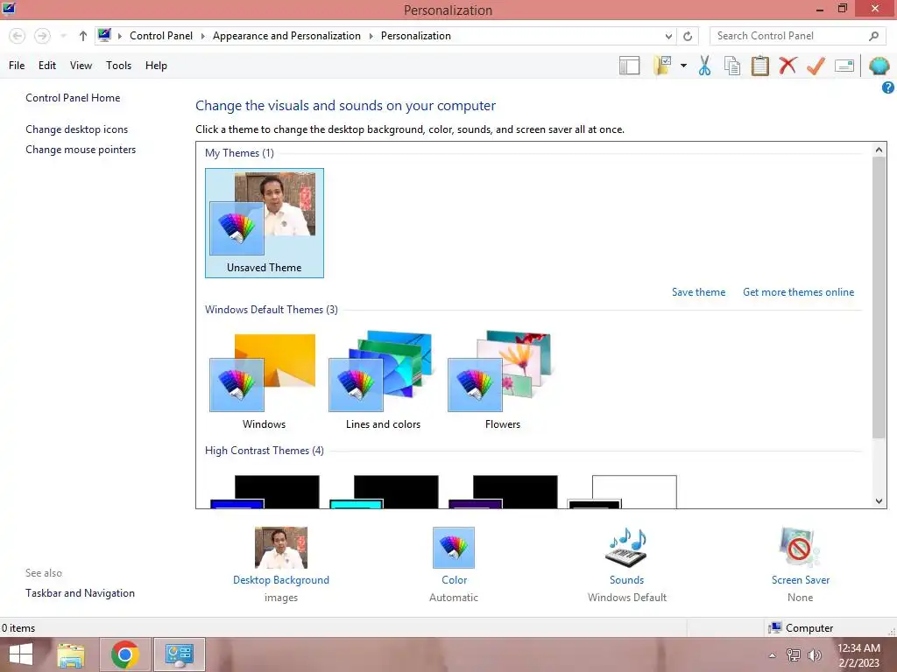
Task: Click the network tray icon
Action: pyautogui.click(x=794, y=655)
